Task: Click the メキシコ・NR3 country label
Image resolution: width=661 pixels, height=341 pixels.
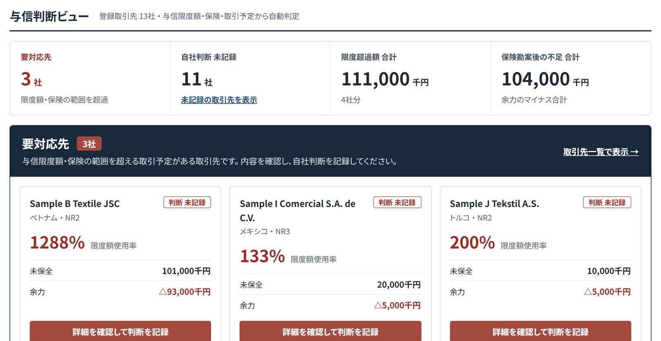Action: coord(265,231)
